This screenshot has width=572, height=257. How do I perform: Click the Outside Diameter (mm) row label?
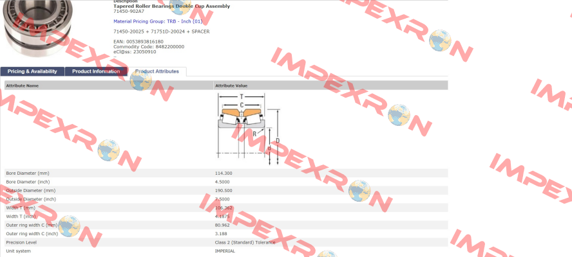coord(31,191)
